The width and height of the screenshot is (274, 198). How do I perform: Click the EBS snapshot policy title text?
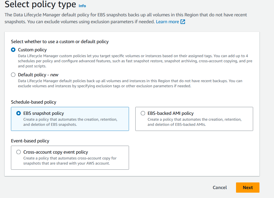pyautogui.click(x=44, y=113)
